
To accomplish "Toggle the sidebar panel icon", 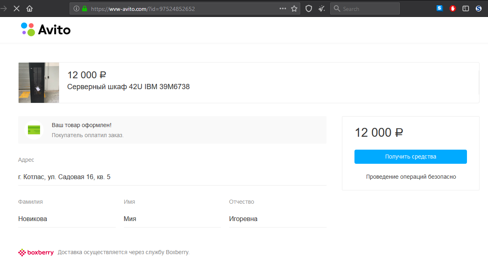I will tap(466, 8).
